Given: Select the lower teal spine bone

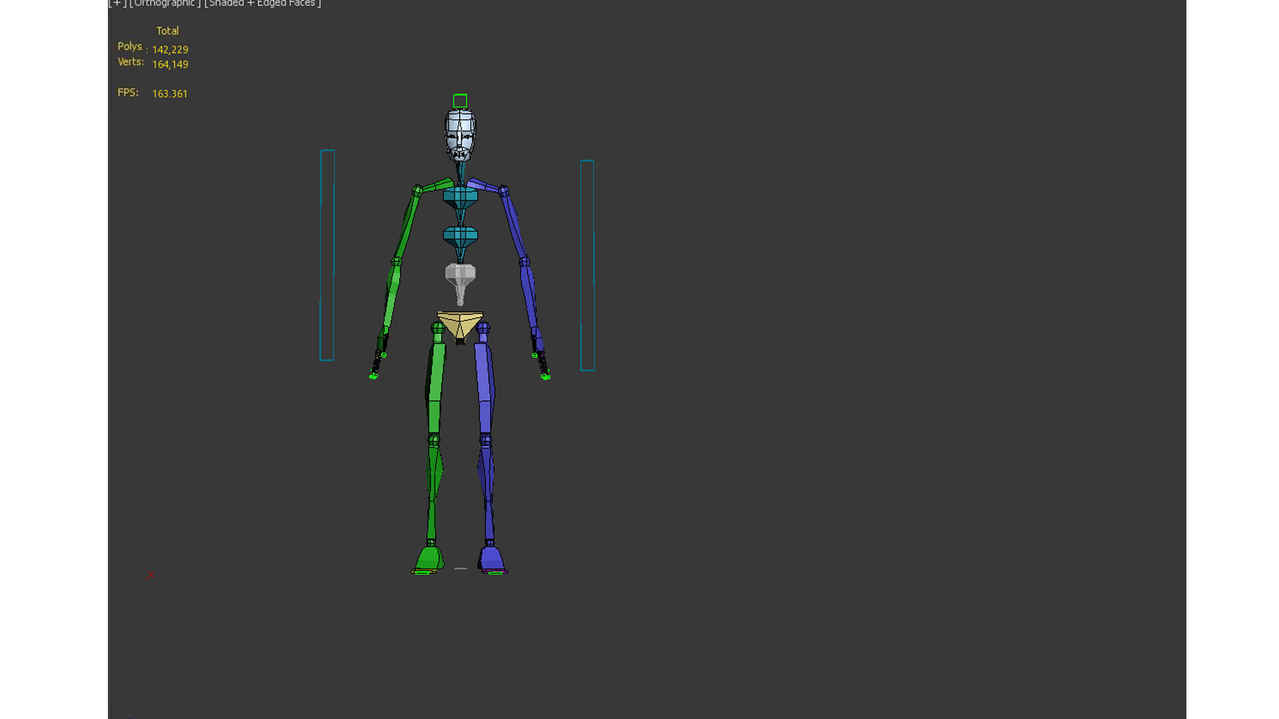Looking at the screenshot, I should 460,236.
